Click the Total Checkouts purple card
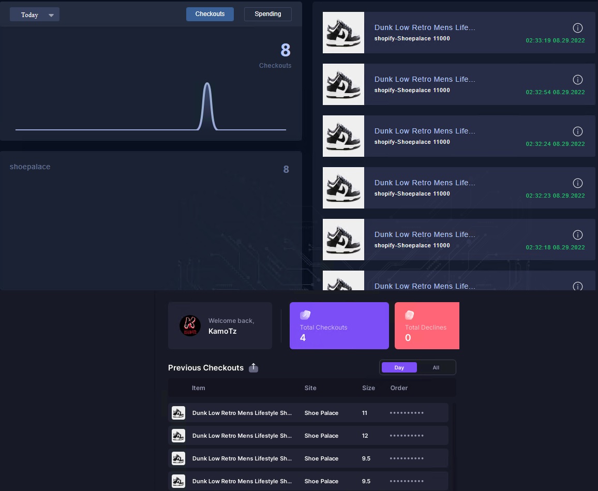The image size is (598, 491). click(x=339, y=325)
